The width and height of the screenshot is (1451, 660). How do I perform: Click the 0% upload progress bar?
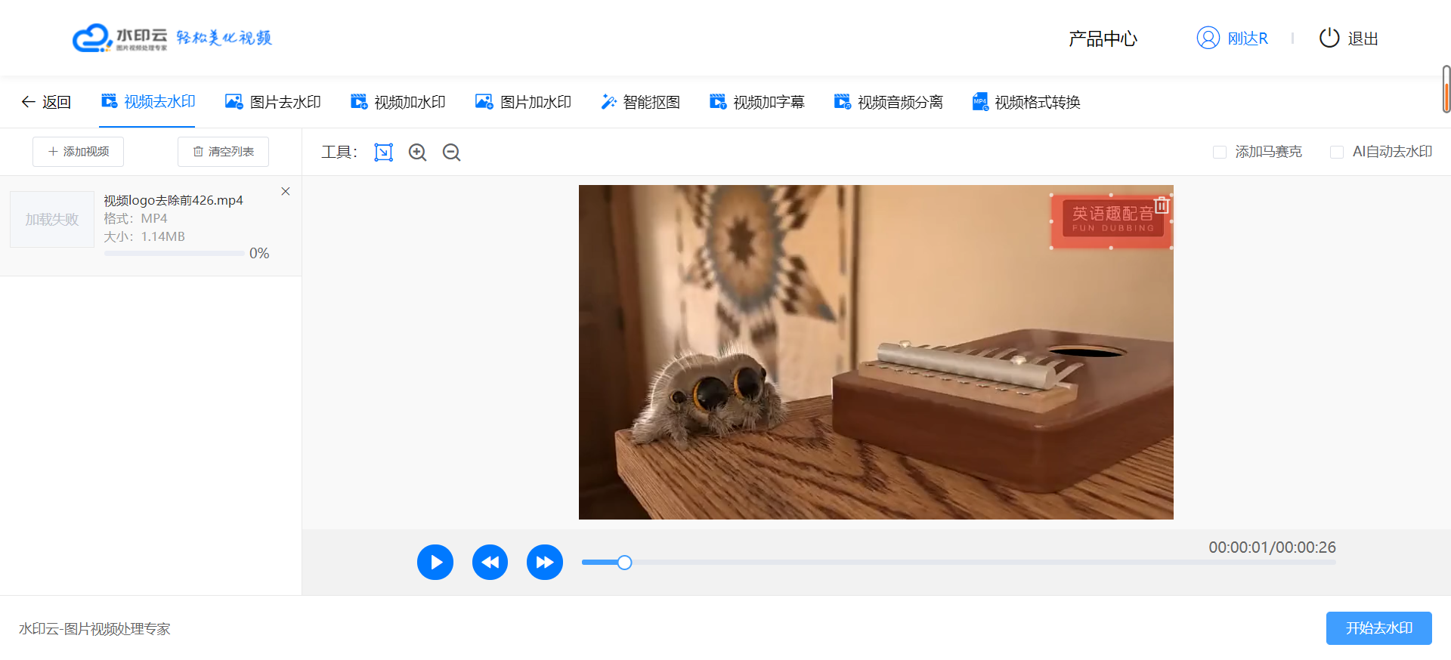(175, 254)
